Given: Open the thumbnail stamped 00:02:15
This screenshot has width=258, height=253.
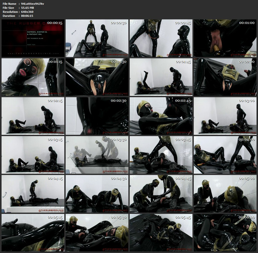Looking at the screenshot, I should 33,116.
